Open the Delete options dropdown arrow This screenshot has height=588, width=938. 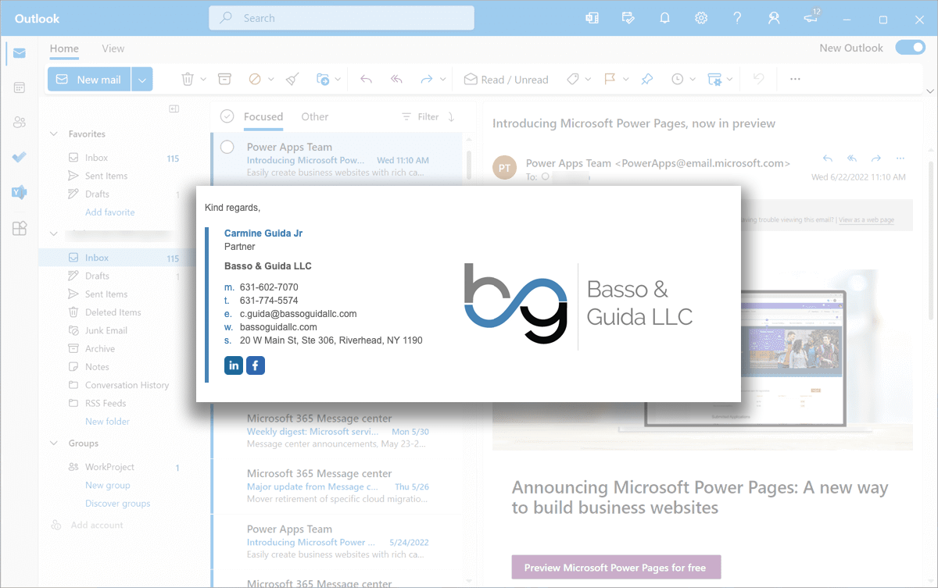(x=203, y=79)
